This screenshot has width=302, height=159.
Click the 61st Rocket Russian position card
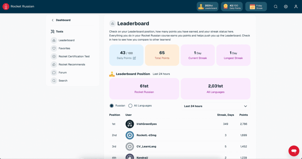(144, 89)
